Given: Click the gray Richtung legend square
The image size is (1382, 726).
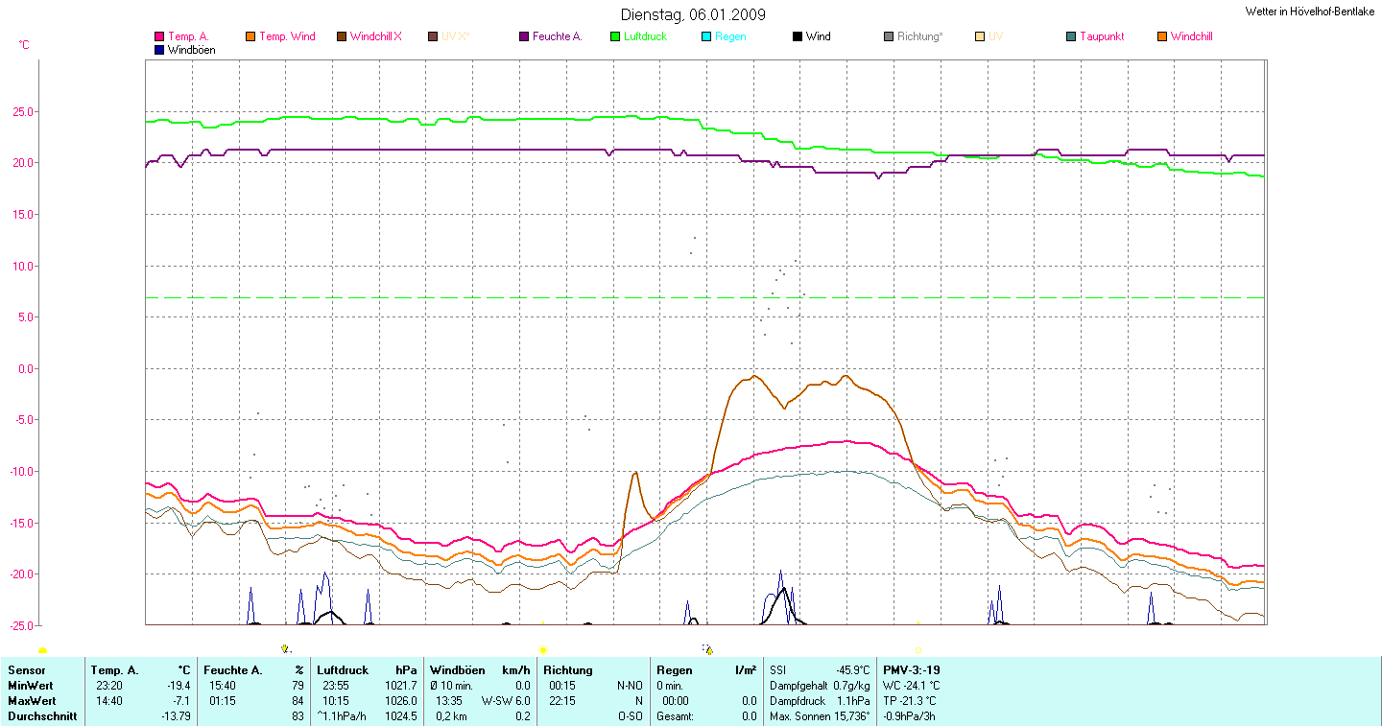Looking at the screenshot, I should tap(889, 36).
